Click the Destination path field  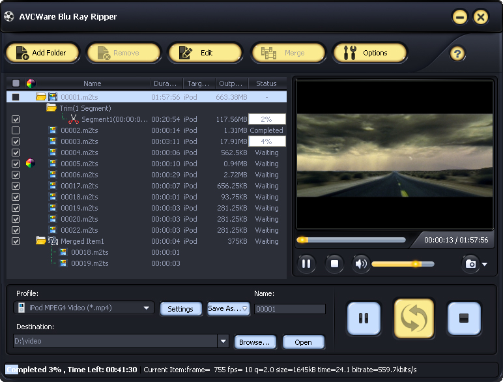[x=115, y=341]
